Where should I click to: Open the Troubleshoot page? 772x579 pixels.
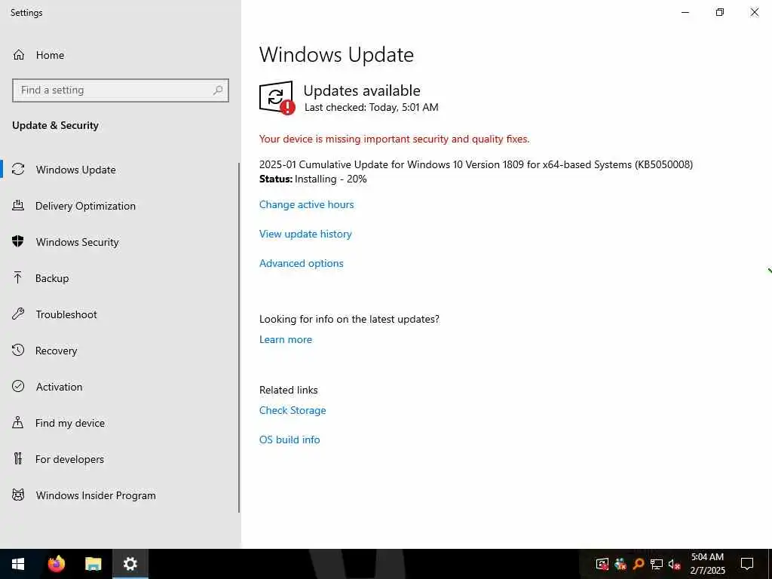pos(120,314)
